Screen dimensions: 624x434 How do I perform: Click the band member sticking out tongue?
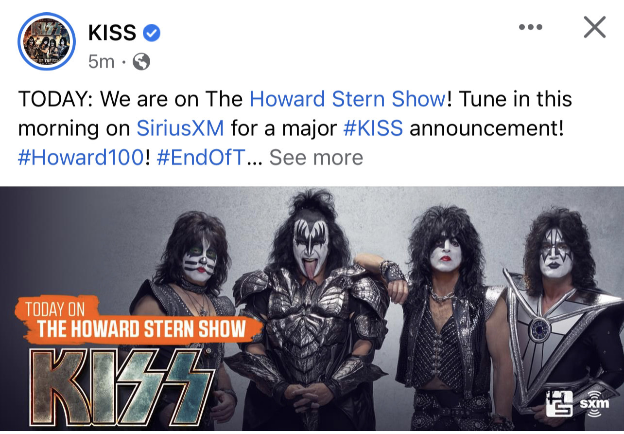pyautogui.click(x=311, y=311)
